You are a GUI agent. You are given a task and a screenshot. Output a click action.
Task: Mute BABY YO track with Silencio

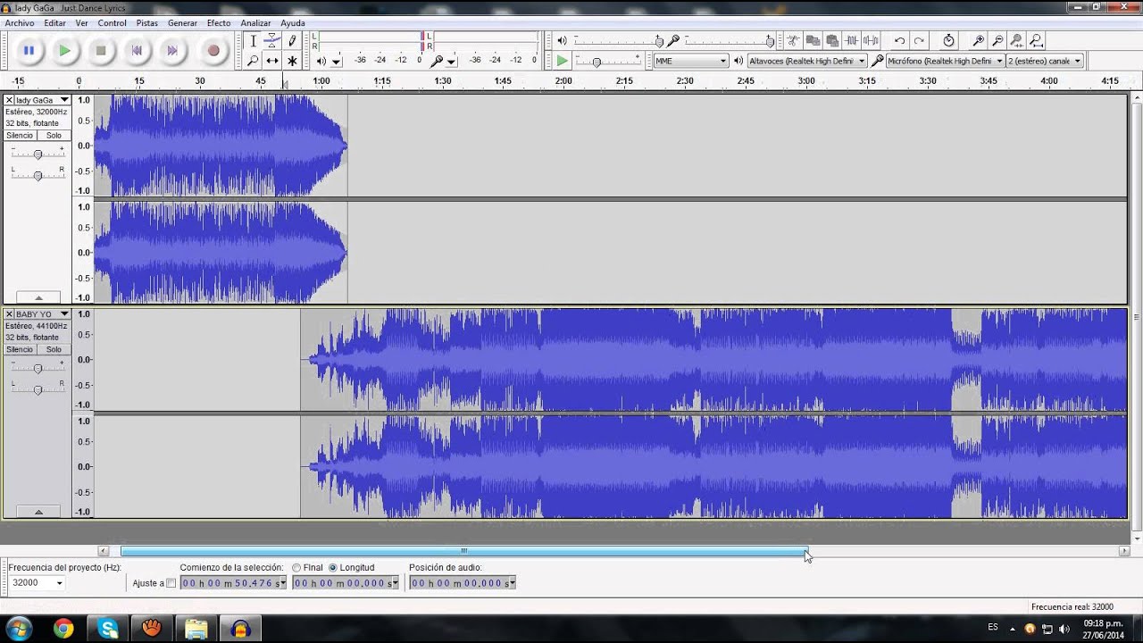click(21, 350)
